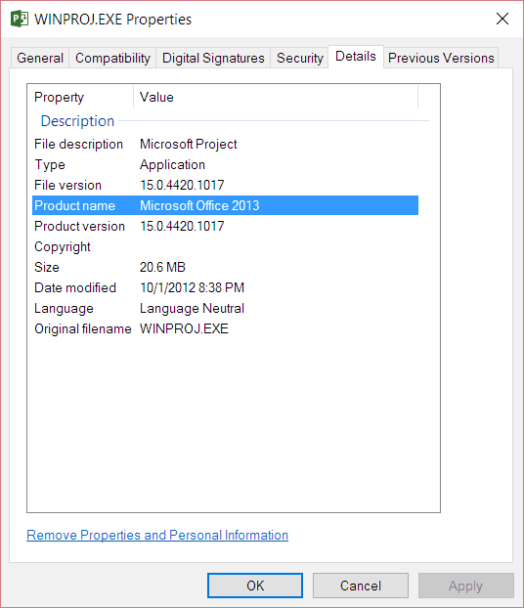Select the File version row

(226, 185)
